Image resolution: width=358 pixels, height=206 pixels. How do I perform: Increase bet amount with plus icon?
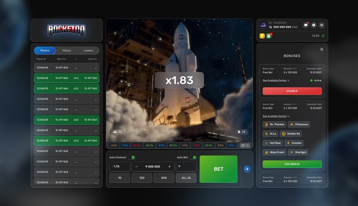point(169,167)
